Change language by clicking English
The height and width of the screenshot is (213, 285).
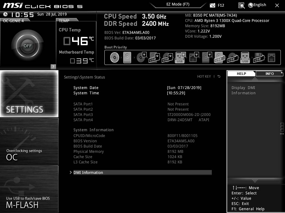coord(260,5)
